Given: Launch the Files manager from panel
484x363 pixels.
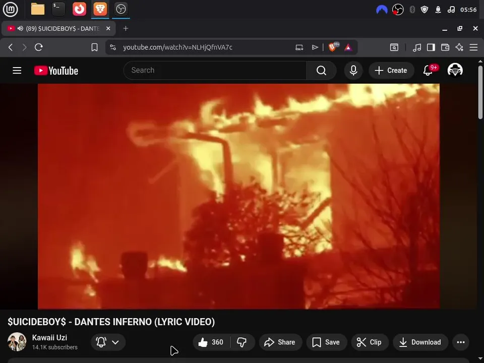Looking at the screenshot, I should [38, 9].
